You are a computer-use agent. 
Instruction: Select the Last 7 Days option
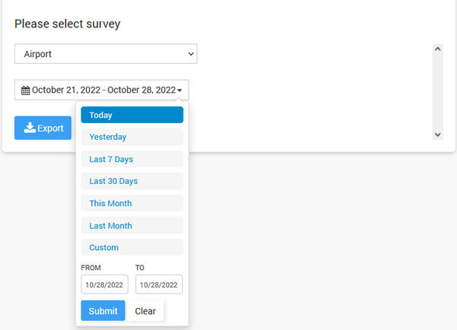132,159
